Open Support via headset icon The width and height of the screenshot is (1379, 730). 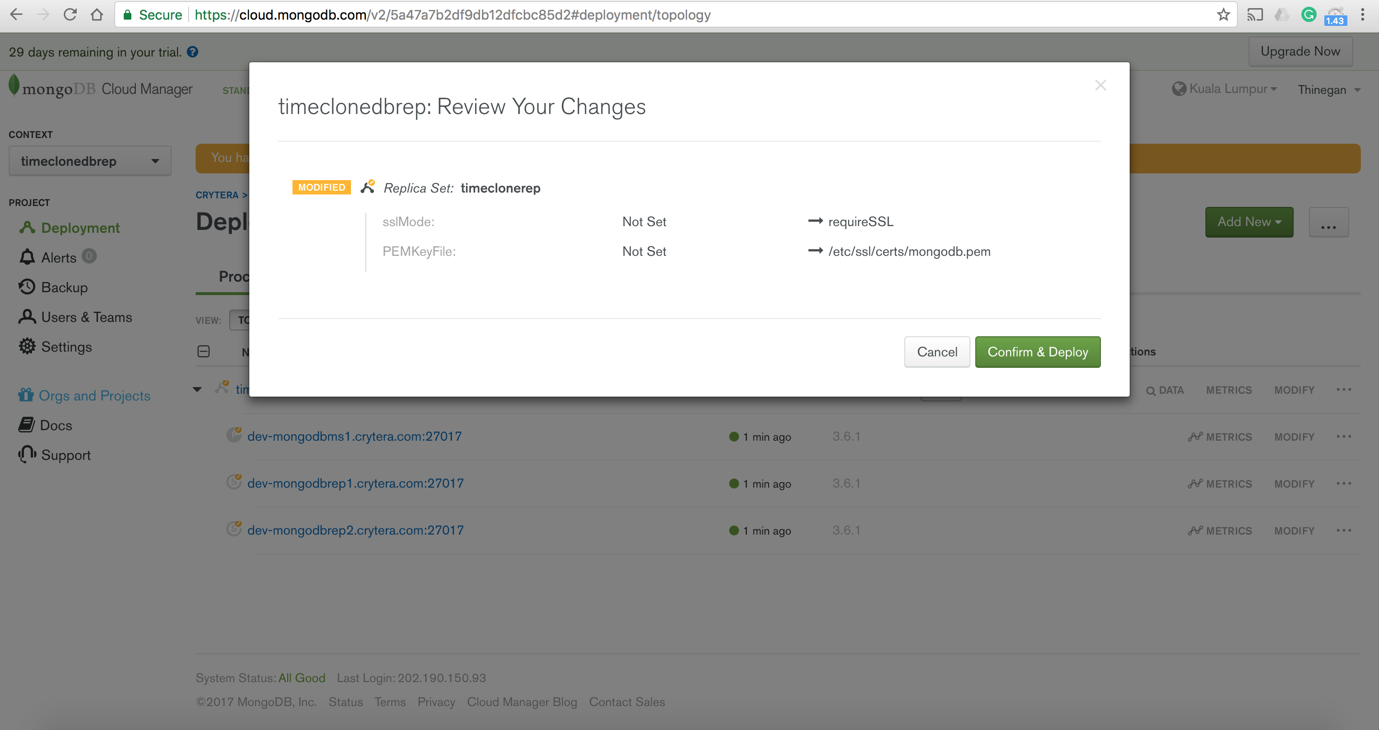(x=27, y=455)
